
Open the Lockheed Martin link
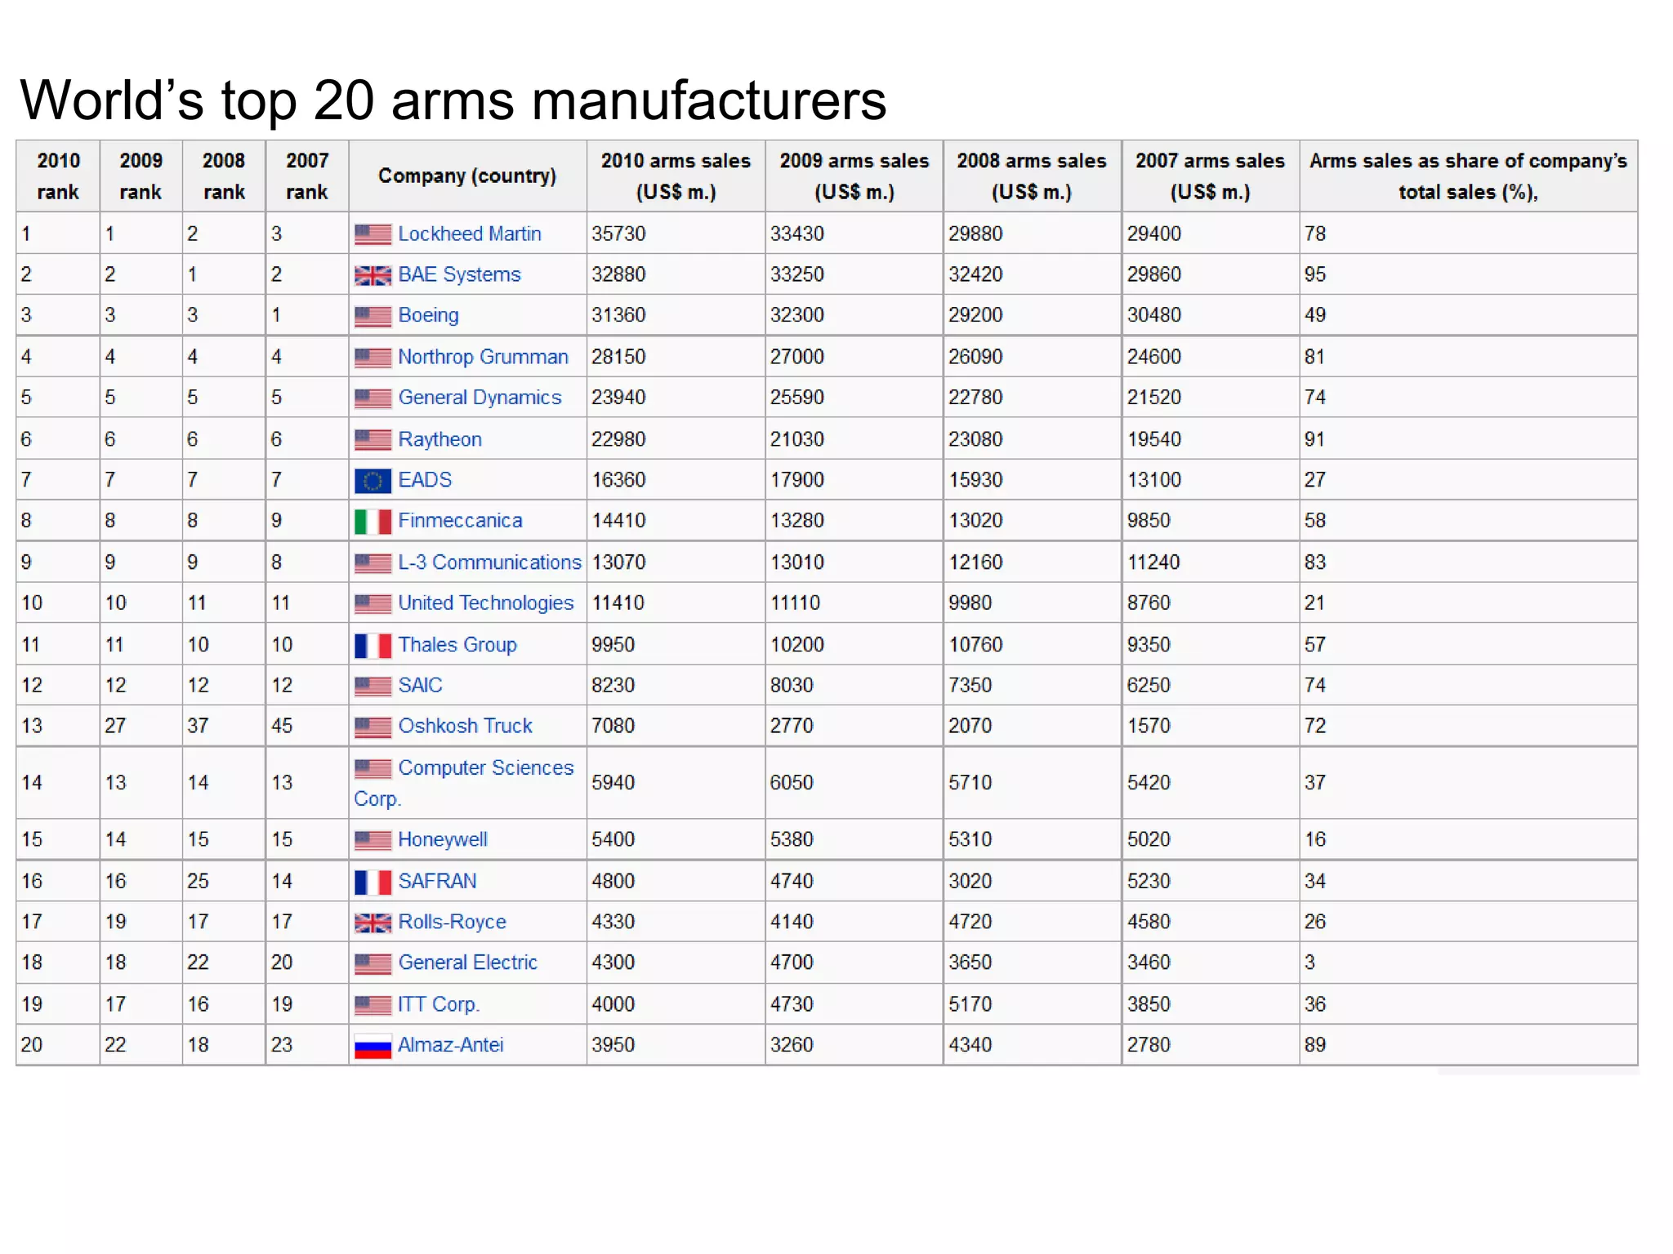470,233
